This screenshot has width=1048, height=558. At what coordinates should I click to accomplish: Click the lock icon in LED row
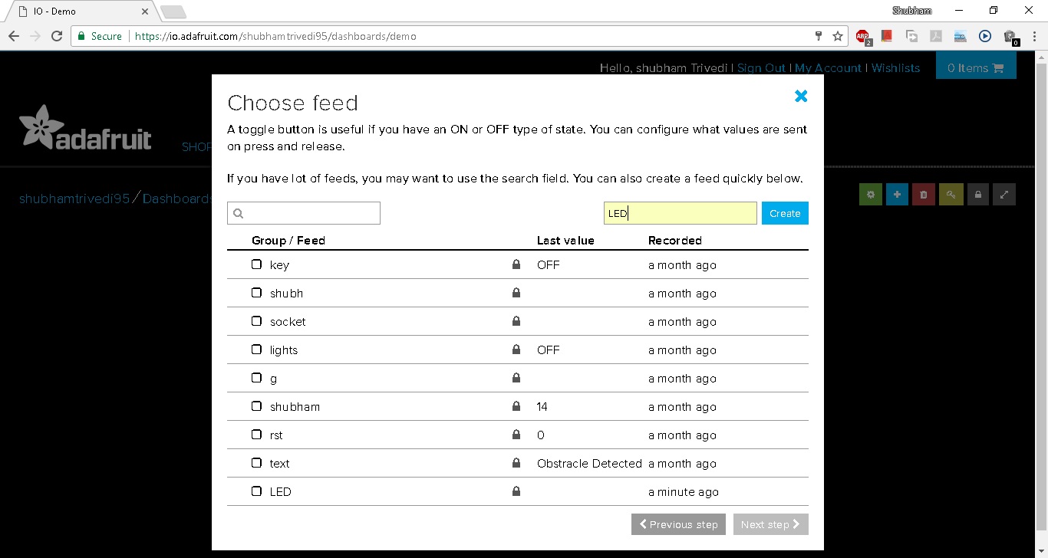click(516, 491)
